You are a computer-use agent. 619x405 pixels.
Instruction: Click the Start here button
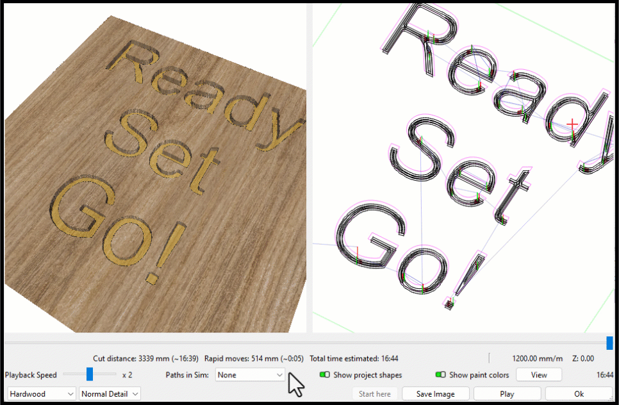click(375, 394)
